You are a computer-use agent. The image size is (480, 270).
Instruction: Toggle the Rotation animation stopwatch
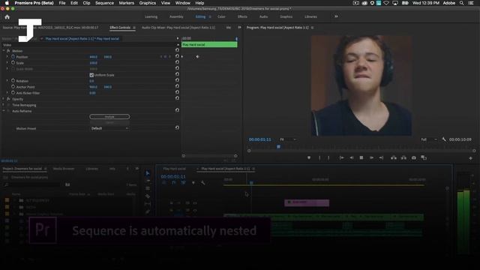click(13, 80)
